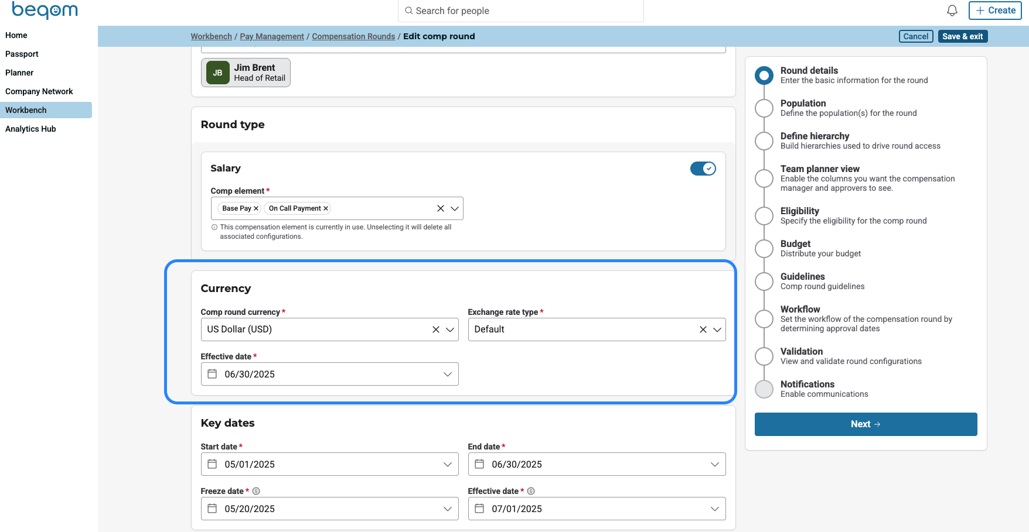Select the Budget step circle
Viewport: 1029px width, 532px height.
(764, 249)
